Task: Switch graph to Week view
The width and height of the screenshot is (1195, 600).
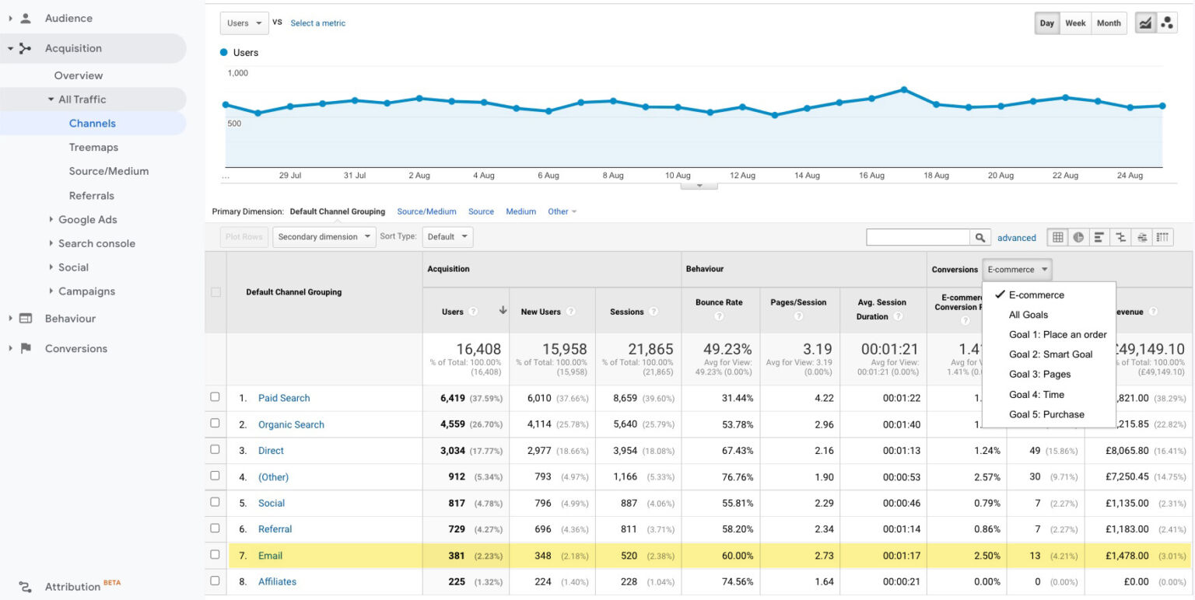Action: click(1075, 23)
